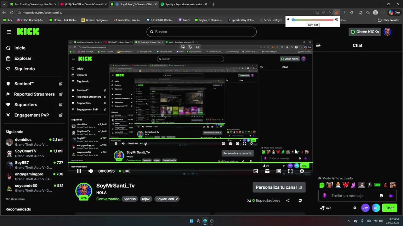The height and width of the screenshot is (226, 403).
Task: Select the Spanish tag chip
Action: 130,199
